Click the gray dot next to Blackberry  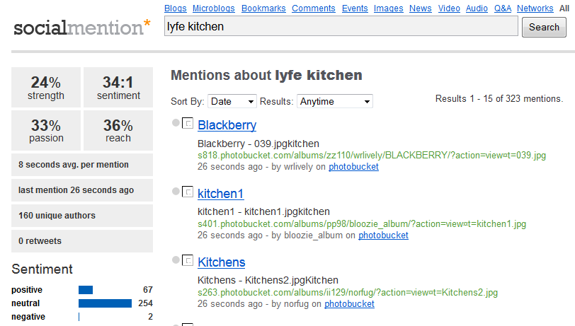tap(176, 124)
